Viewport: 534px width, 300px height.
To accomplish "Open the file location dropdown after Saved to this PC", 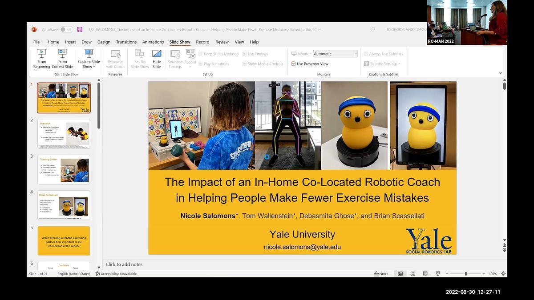I will tap(320, 30).
